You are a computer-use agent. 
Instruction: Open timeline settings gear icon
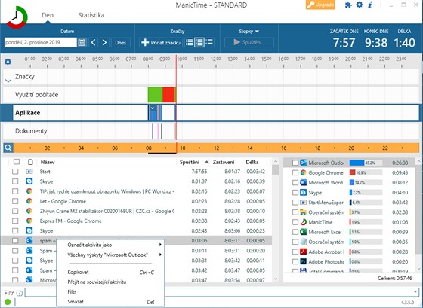pyautogui.click(x=8, y=62)
